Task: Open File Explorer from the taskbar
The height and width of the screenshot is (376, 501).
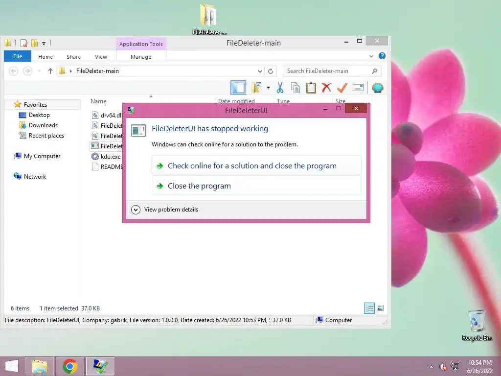Action: 40,366
